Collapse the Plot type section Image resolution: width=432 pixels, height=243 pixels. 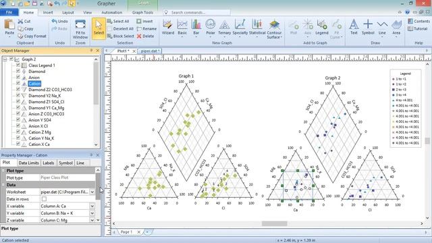click(x=3, y=171)
